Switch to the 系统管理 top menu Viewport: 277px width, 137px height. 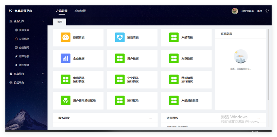pyautogui.click(x=80, y=11)
